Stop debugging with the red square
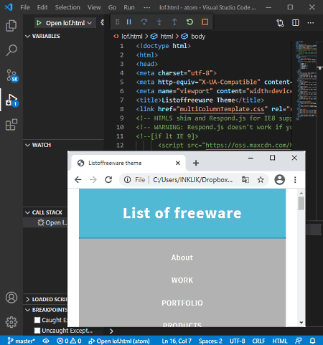This screenshot has width=323, height=345. 205,22
